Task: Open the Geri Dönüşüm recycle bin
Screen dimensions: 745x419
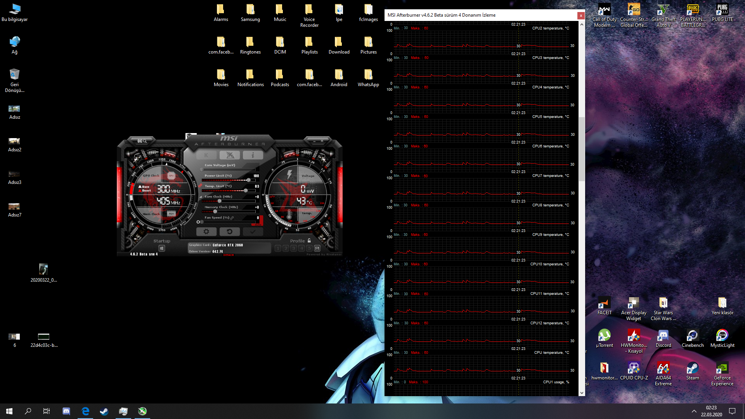Action: (x=15, y=81)
